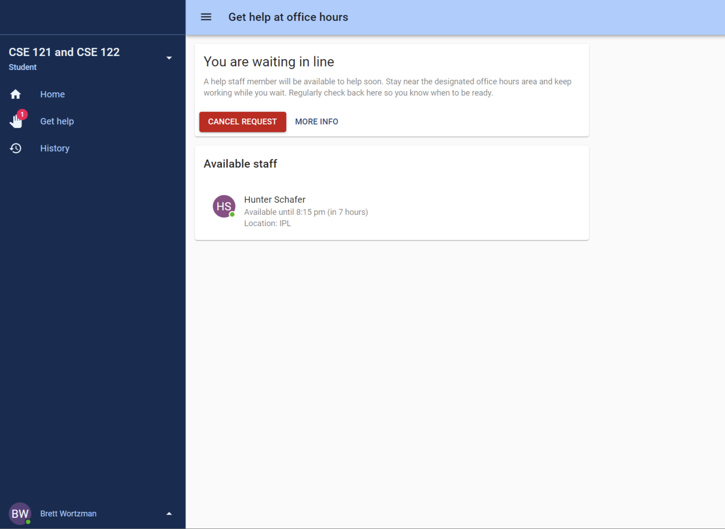
Task: Click the More Info button
Action: 316,122
